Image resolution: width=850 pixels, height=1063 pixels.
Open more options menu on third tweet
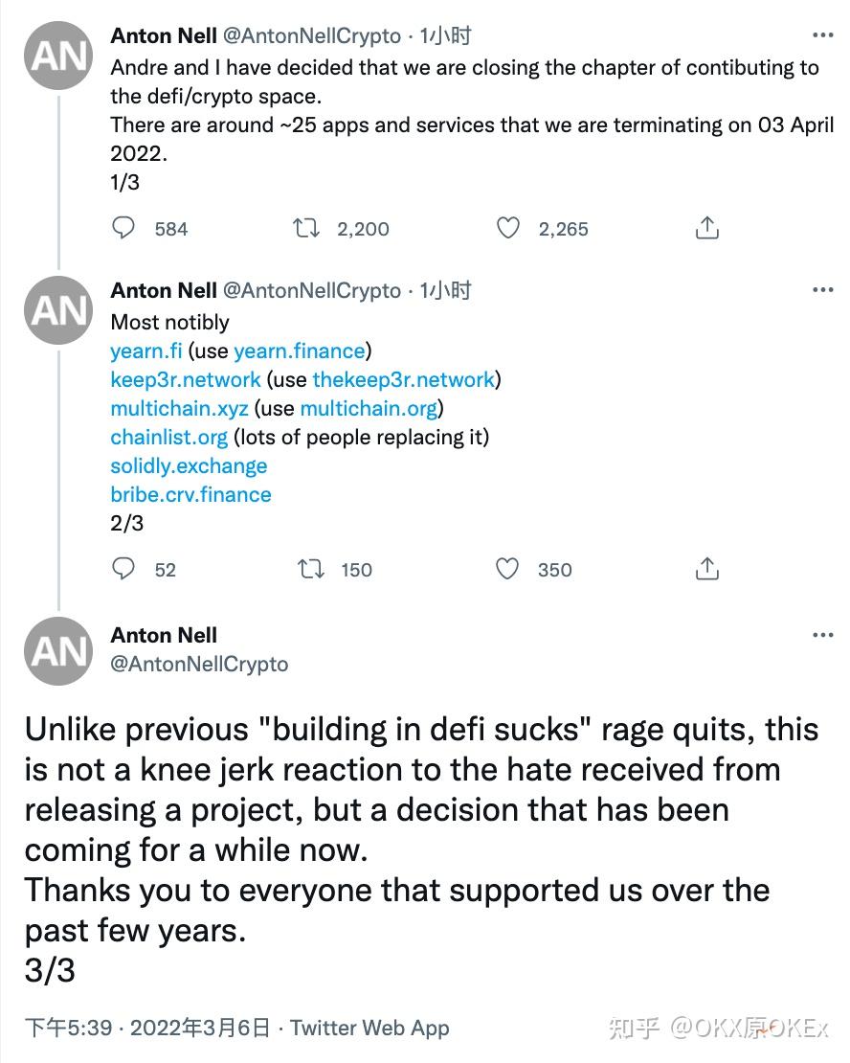coord(822,634)
